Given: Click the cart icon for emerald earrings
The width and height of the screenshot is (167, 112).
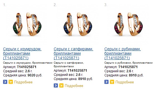Looking at the screenshot, I should pos(11,82).
